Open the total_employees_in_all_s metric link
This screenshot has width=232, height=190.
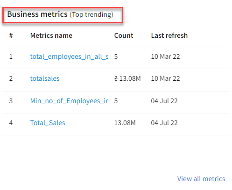tap(69, 56)
